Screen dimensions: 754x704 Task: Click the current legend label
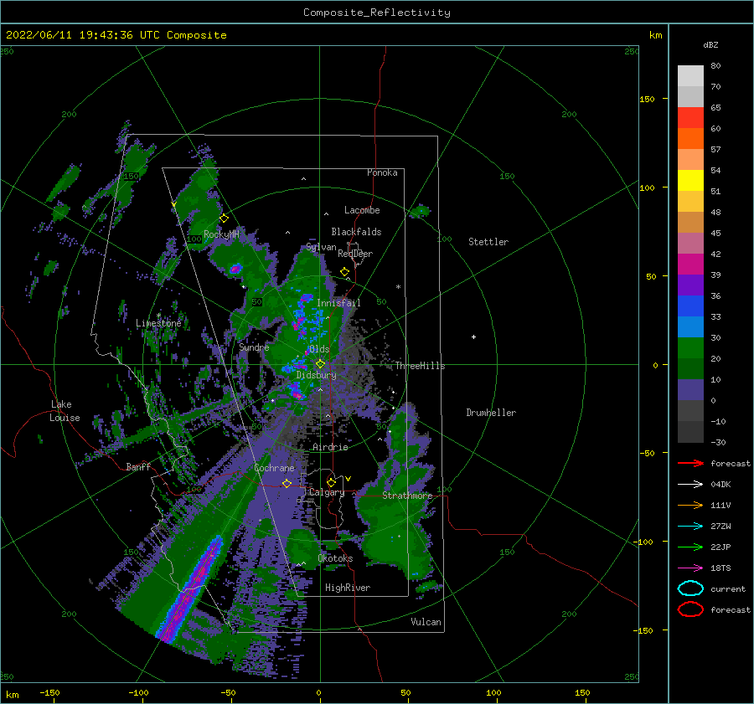728,588
